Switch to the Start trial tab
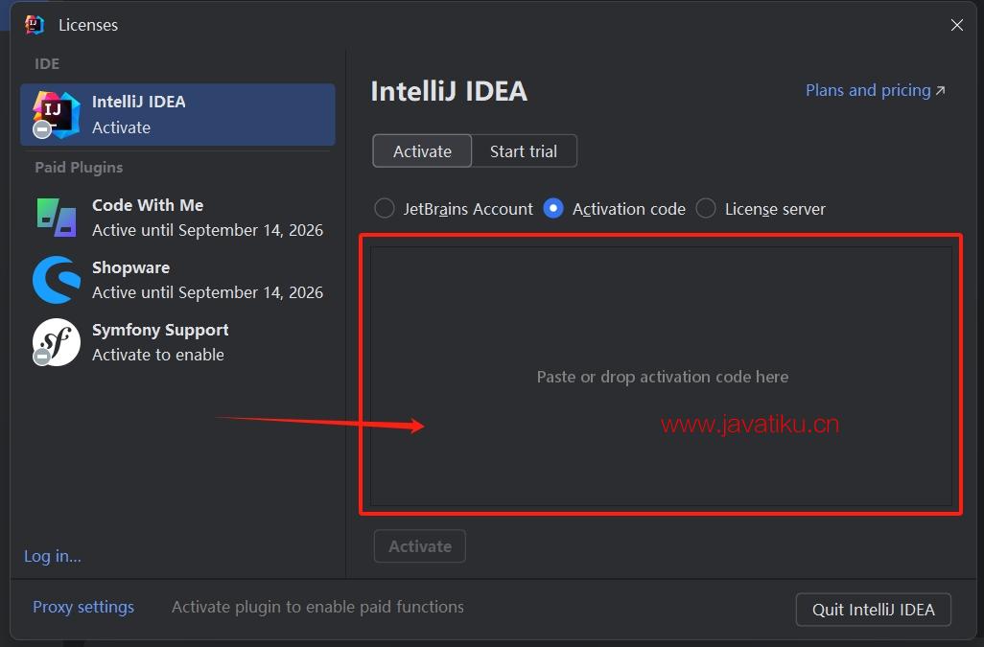Viewport: 984px width, 647px height. point(524,151)
